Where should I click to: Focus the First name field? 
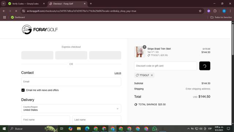(x=45, y=120)
